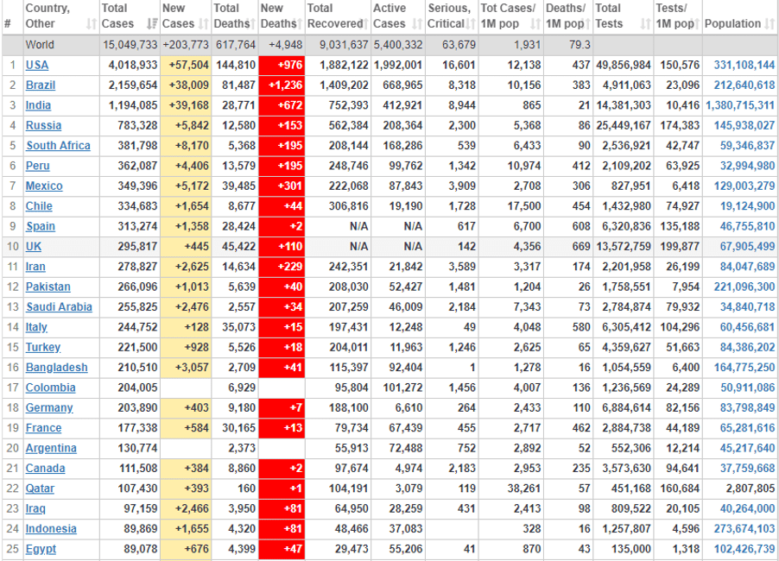
Task: Open Spain population link 46,755,810
Action: click(747, 226)
